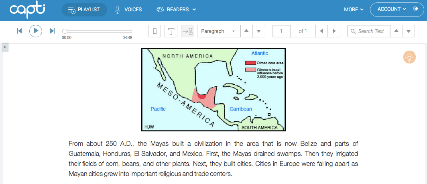Click the orange lightbulb tips icon
The image size is (427, 184).
(x=409, y=57)
